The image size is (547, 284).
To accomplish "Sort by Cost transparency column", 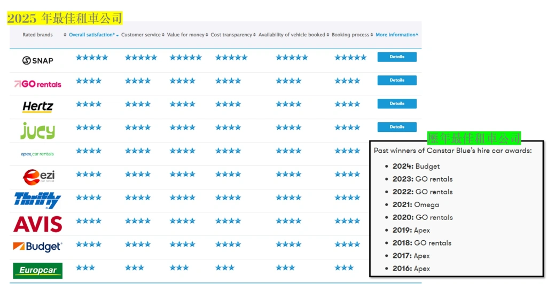I will coord(233,35).
